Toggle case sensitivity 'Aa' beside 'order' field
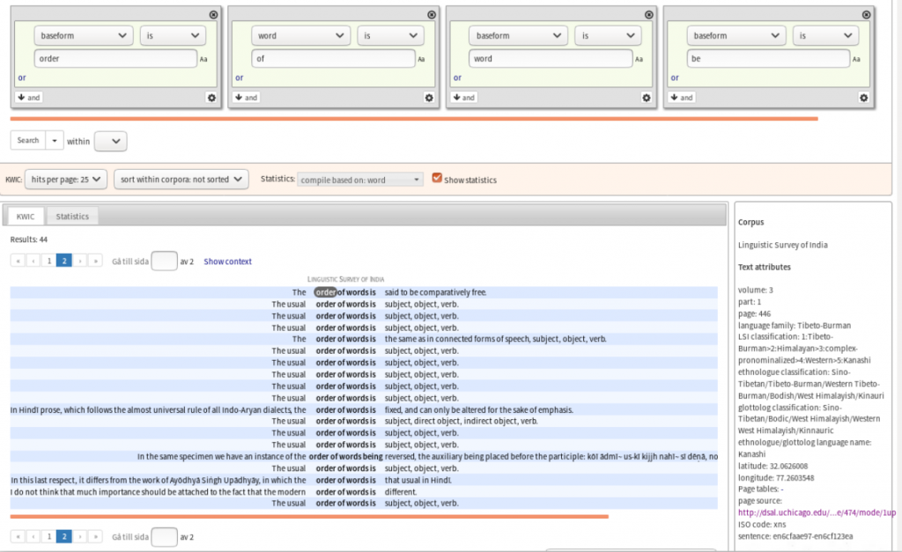Viewport: 902px width, 552px height. coord(203,60)
